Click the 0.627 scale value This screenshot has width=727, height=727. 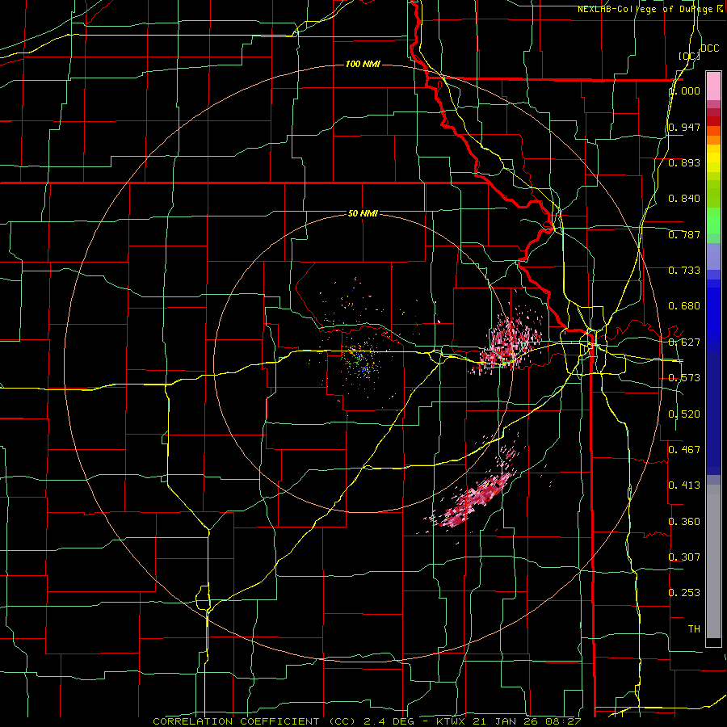(x=684, y=342)
